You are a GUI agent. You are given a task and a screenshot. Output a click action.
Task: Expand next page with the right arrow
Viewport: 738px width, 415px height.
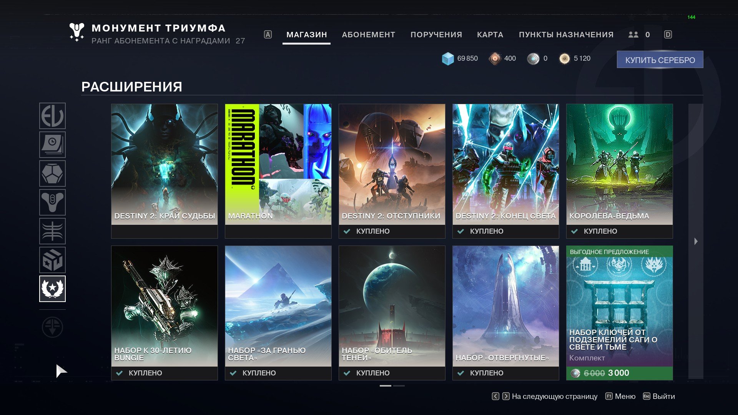(x=696, y=241)
